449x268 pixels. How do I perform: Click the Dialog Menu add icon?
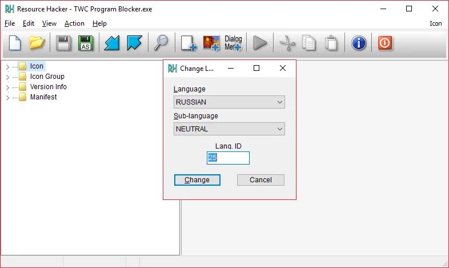[233, 43]
